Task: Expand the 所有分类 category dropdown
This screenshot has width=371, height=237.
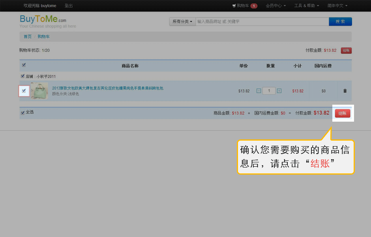Action: [182, 22]
